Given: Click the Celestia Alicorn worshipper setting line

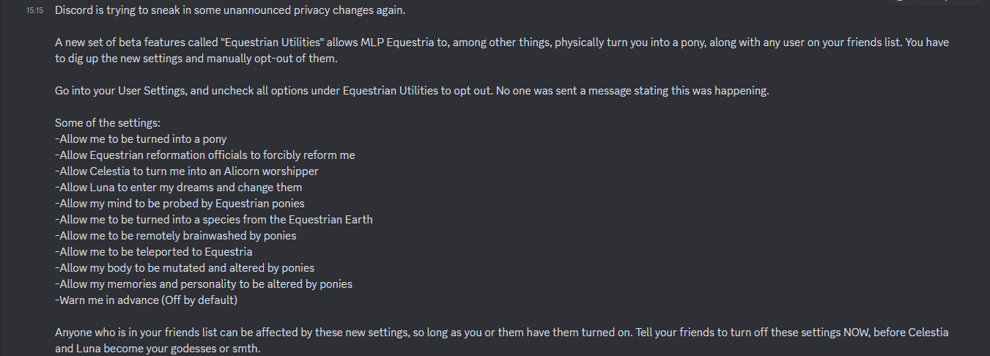Looking at the screenshot, I should 187,171.
